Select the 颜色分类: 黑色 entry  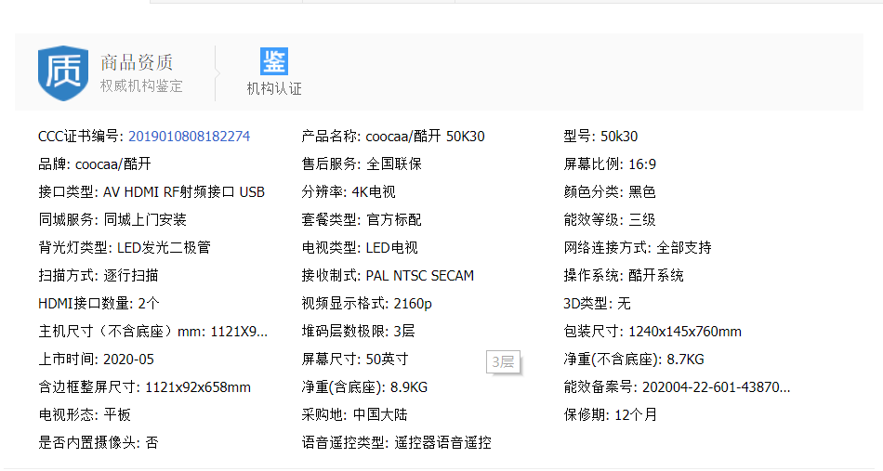(x=610, y=192)
